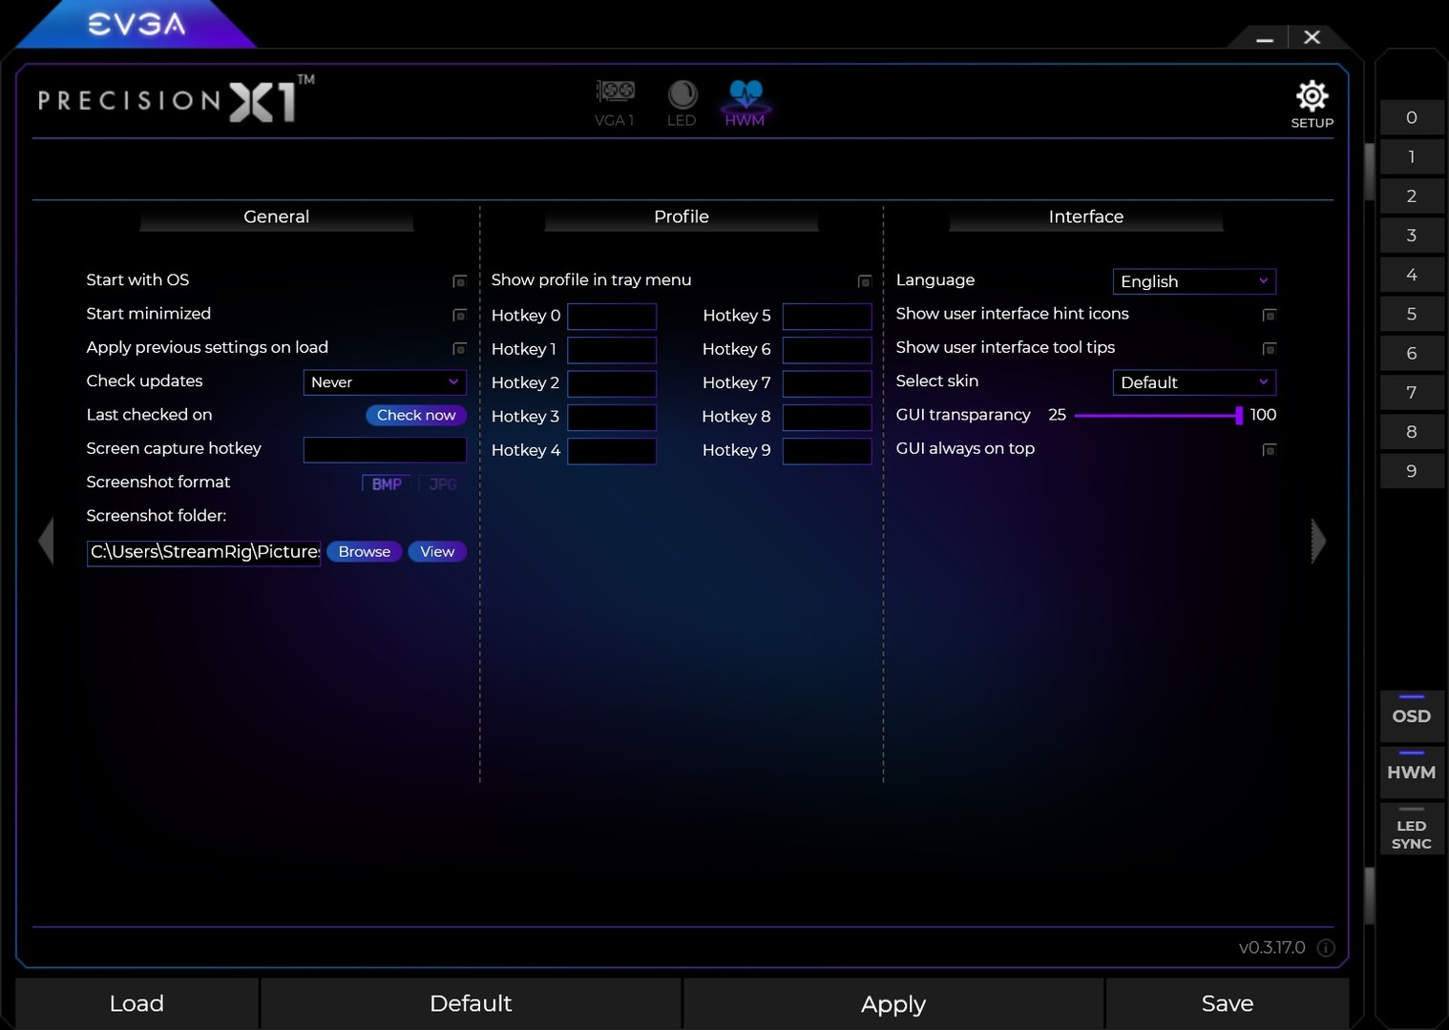Select profile slot 5 on the right

1412,313
